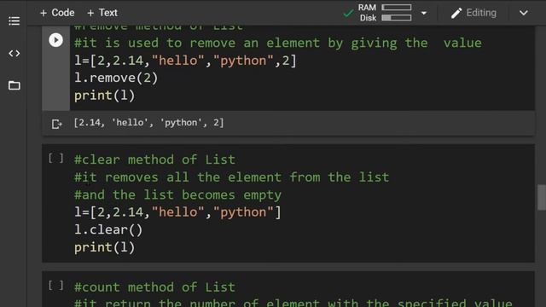Click the run bracket of count method cell
The image size is (546, 307).
coord(55,286)
